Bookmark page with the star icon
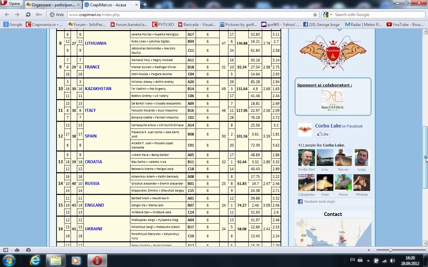 315,15
